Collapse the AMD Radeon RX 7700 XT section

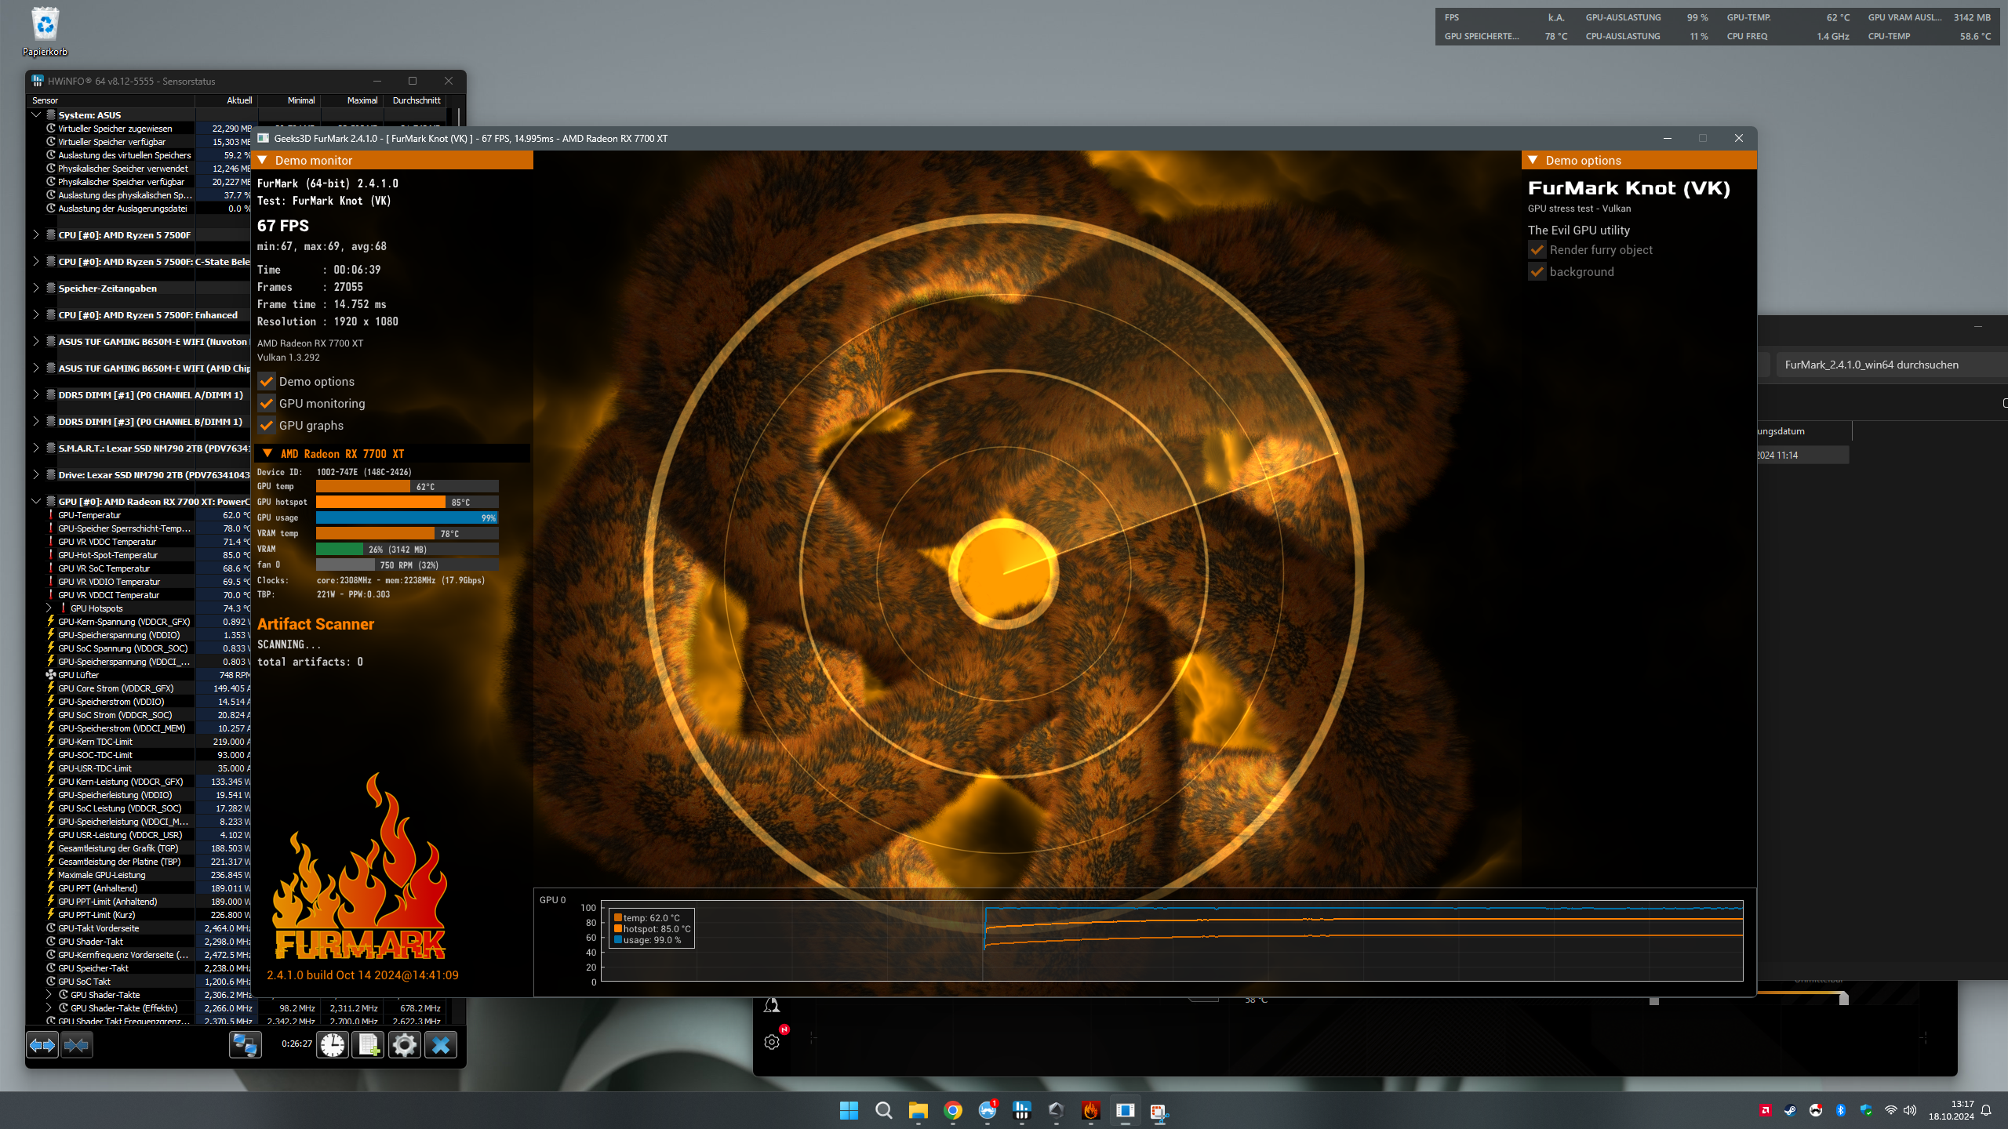pos(267,454)
